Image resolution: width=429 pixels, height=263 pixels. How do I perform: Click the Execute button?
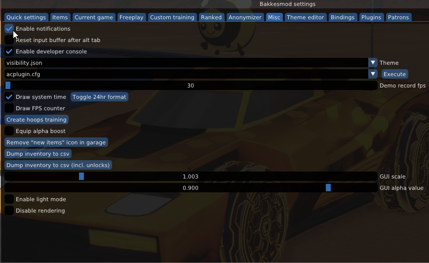(394, 74)
